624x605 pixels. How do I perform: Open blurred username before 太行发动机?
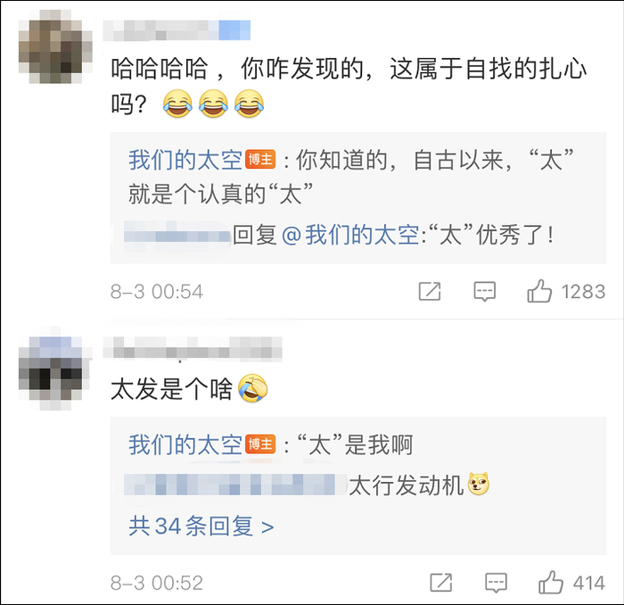(235, 485)
